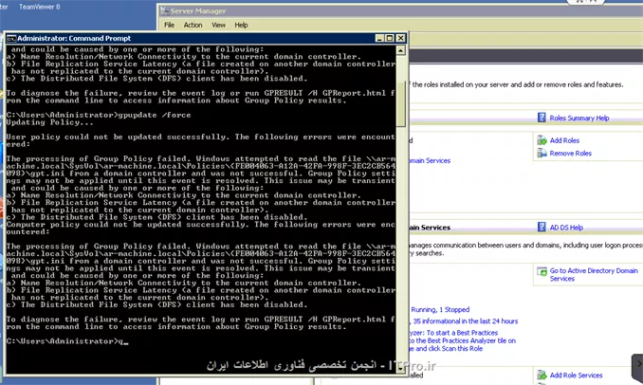Click the '35 informational in the last 24 hours' link

tap(465, 321)
